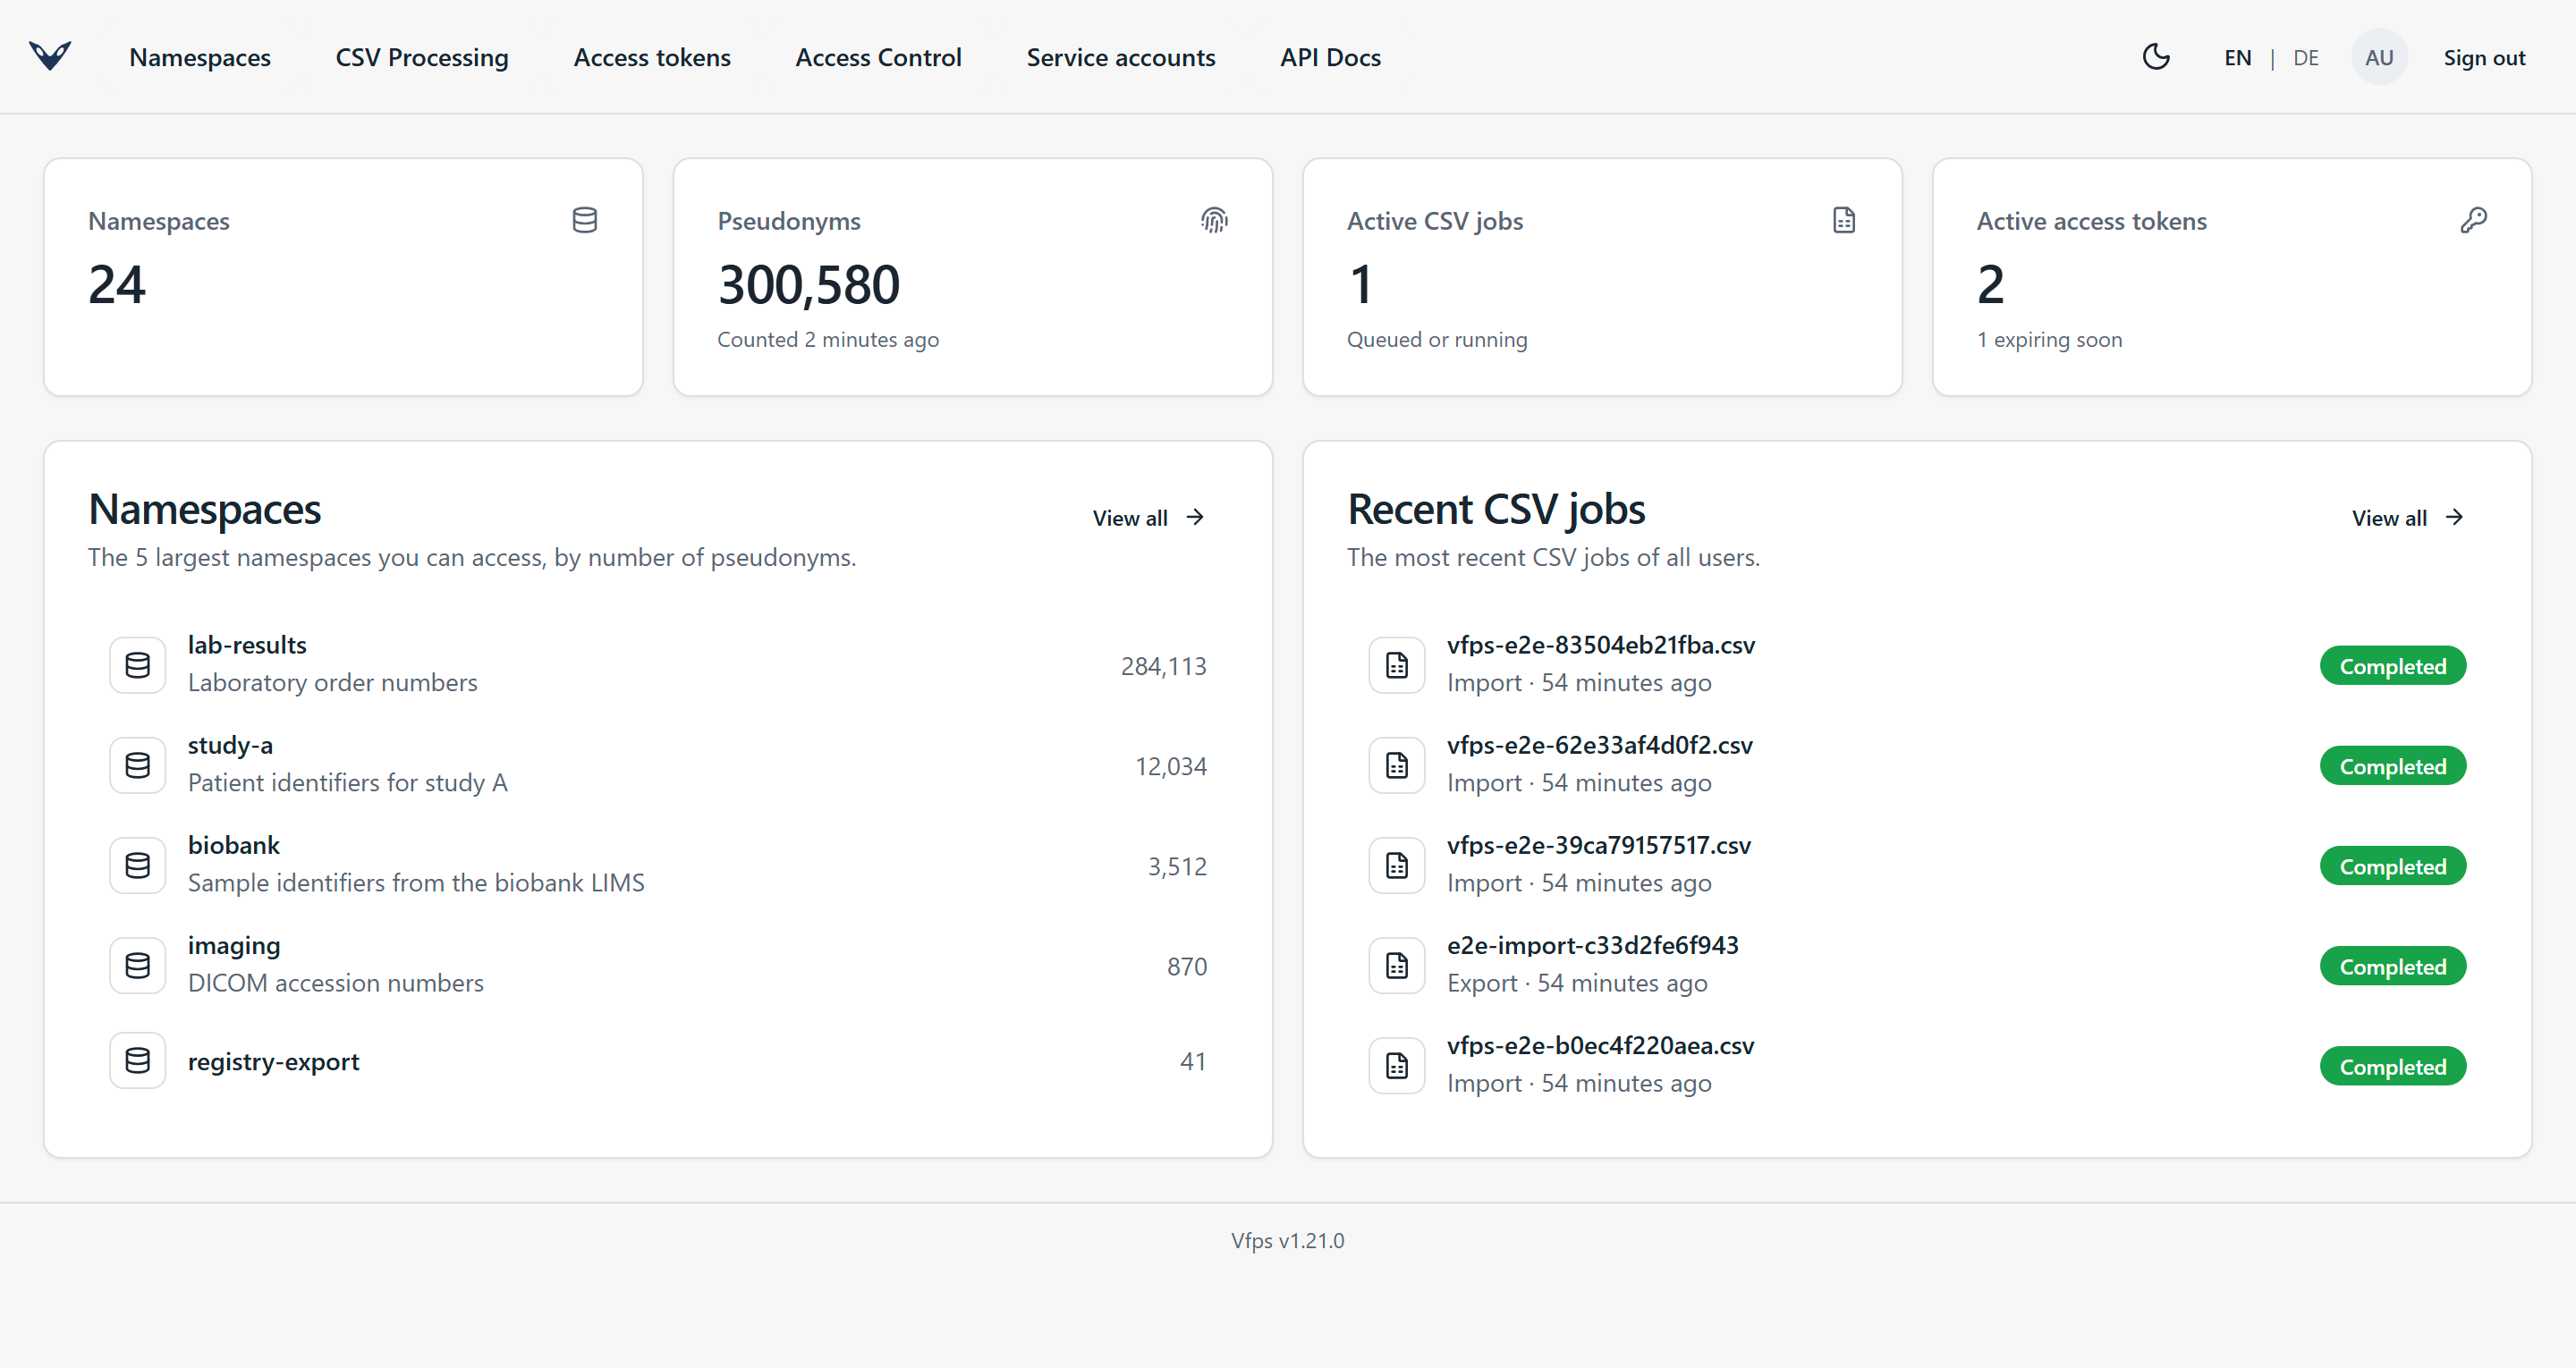Screen dimensions: 2576x1368
Task: Open the biobank namespace entry
Action: 658,865
